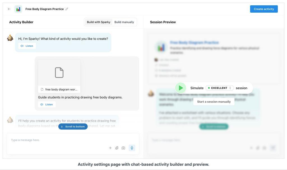The image size is (287, 170).
Task: Switch to Build manually tab
Action: coord(124,22)
